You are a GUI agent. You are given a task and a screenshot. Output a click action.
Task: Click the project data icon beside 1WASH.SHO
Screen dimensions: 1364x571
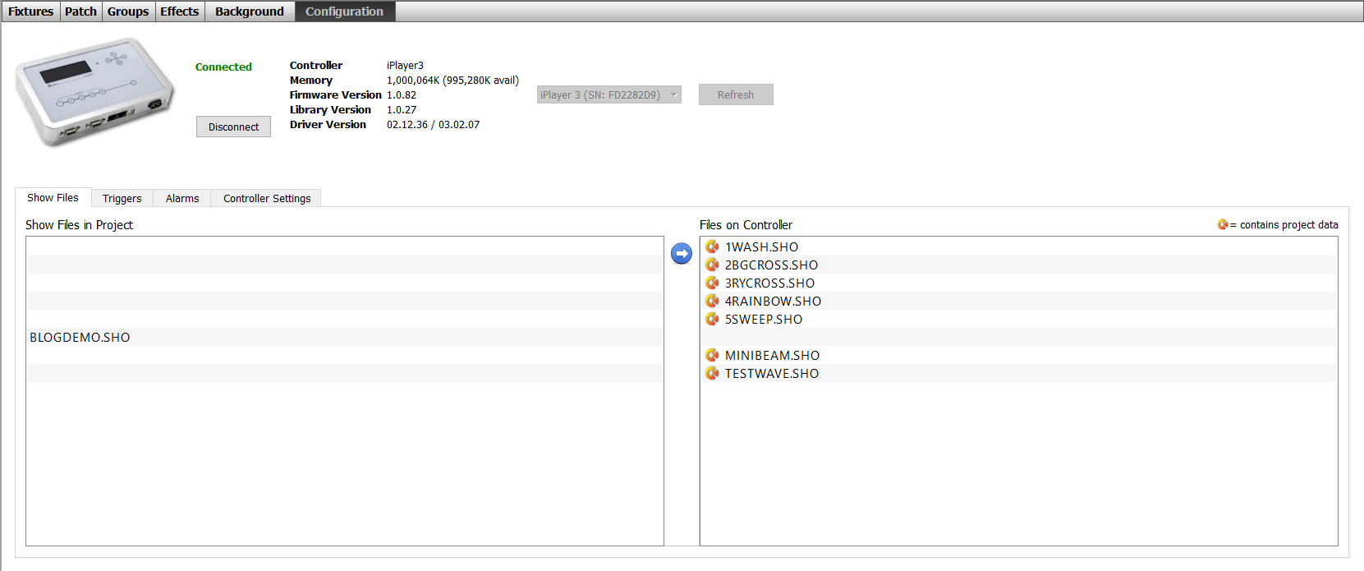pos(712,246)
